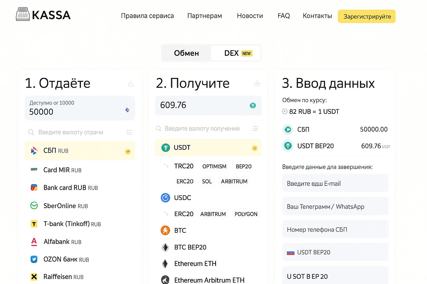Expand USDC network list arrow

(166, 214)
